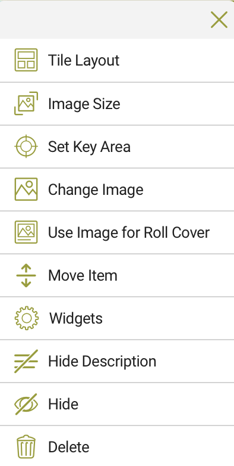Select the Tile Layout menu entry
This screenshot has width=234, height=466.
[117, 60]
